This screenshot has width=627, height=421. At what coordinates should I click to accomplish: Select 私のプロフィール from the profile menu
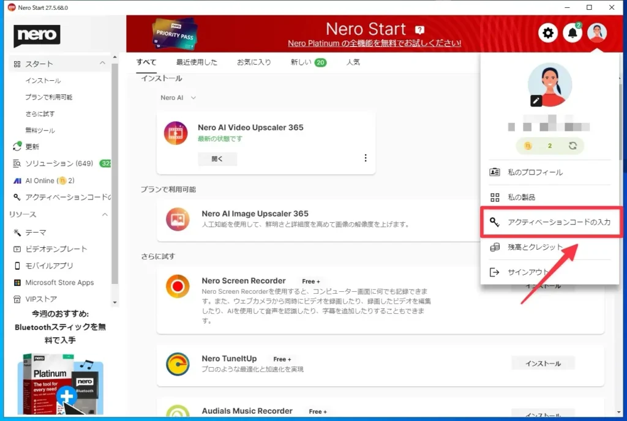(x=535, y=172)
